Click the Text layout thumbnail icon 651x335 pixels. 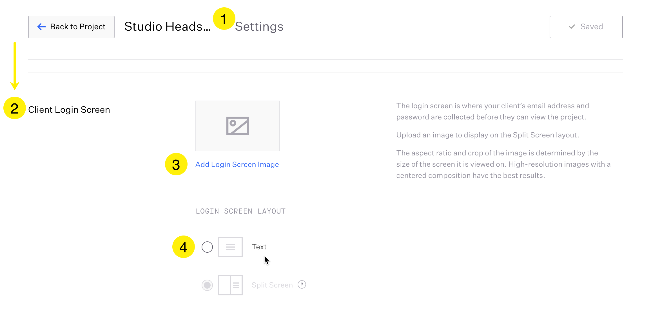(x=230, y=247)
